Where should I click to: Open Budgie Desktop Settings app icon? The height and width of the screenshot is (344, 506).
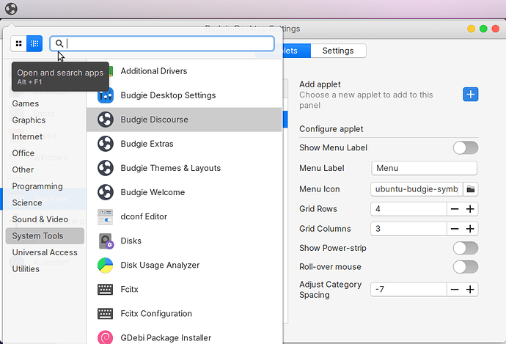(106, 95)
